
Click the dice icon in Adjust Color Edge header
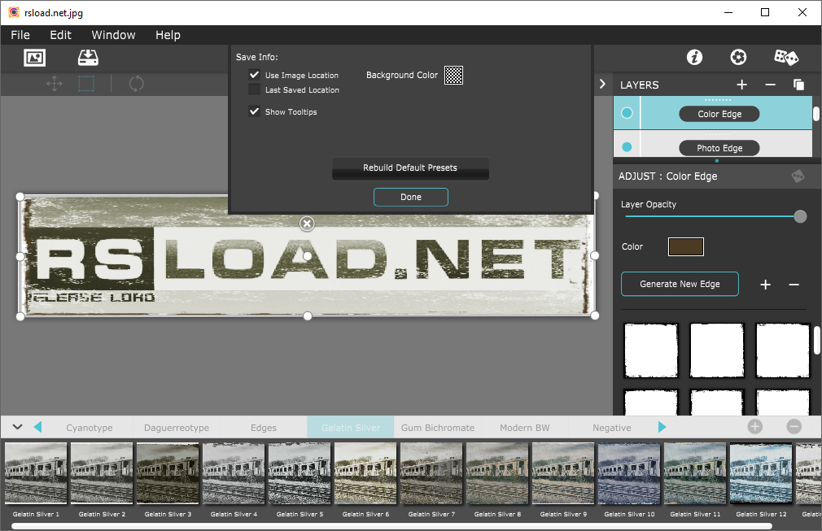pos(798,176)
